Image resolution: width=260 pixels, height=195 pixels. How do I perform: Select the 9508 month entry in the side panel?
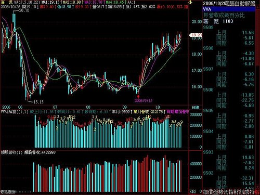(x=208, y=48)
